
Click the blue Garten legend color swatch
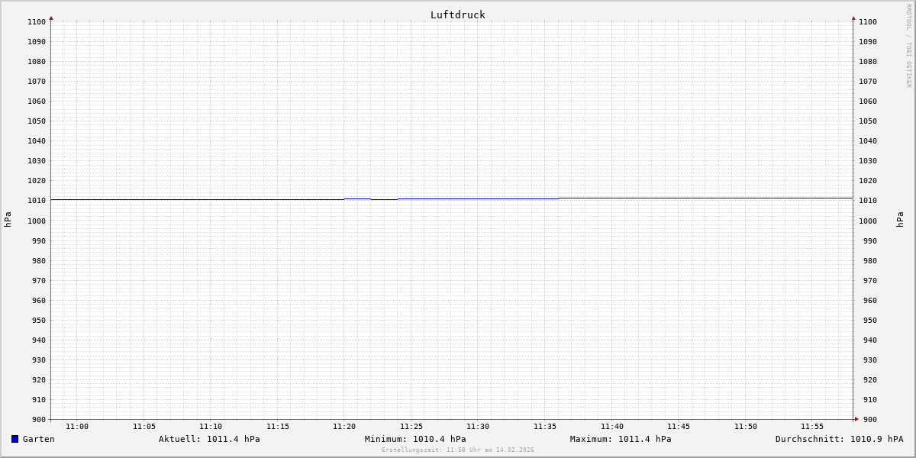tap(15, 439)
